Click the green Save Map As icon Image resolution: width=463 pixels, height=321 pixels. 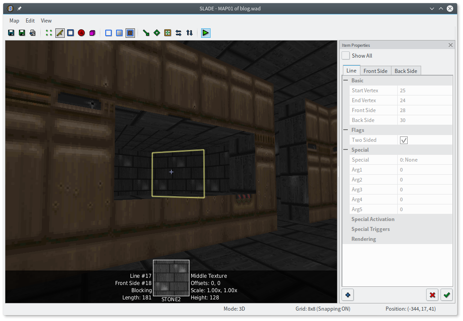click(22, 33)
